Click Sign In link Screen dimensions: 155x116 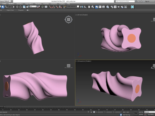tap(147, 1)
